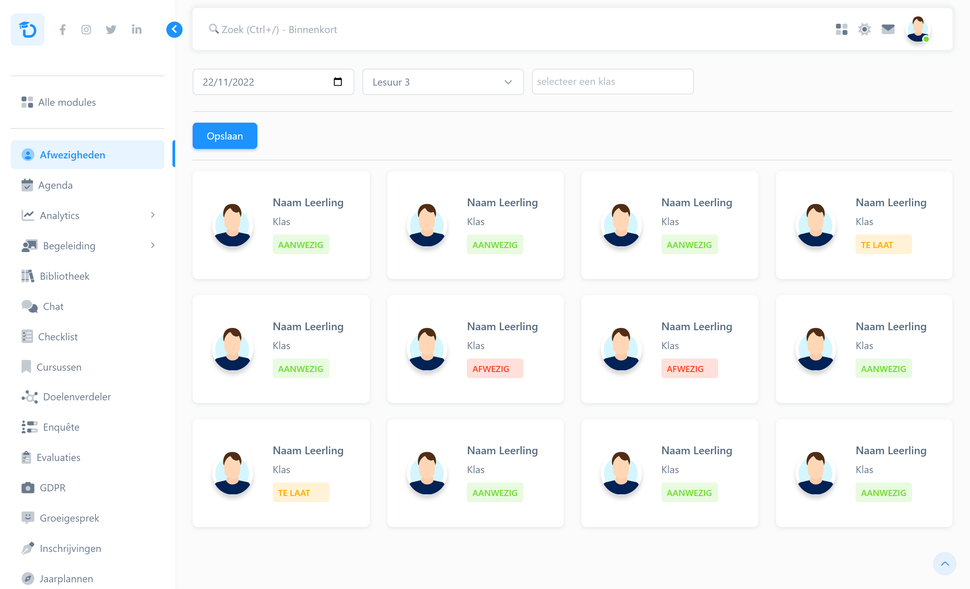This screenshot has height=589, width=970.
Task: Click avatar of first row, first student
Action: click(x=233, y=225)
